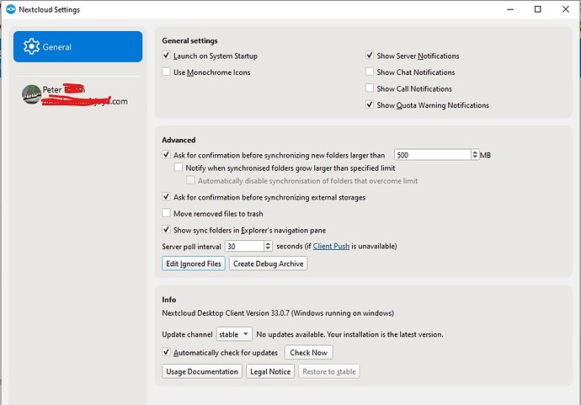Open the Update channel stable dropdown
581x405 pixels.
234,334
